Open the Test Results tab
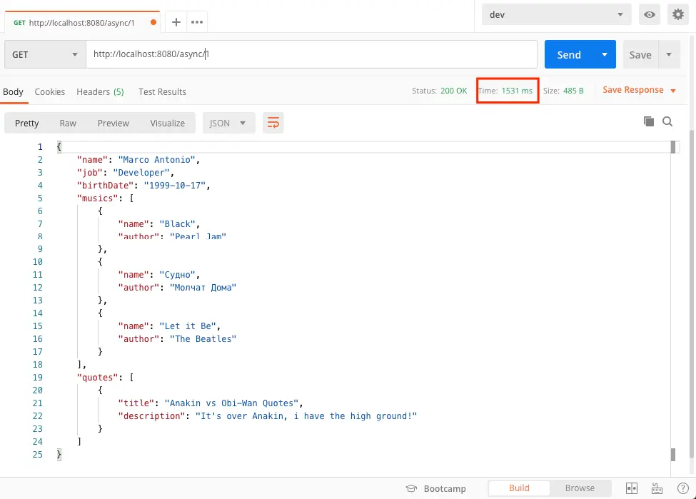Image resolution: width=696 pixels, height=499 pixels. tap(162, 92)
